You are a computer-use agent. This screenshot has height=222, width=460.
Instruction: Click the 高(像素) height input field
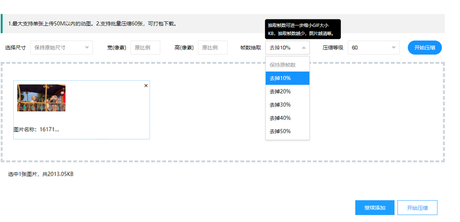point(213,48)
